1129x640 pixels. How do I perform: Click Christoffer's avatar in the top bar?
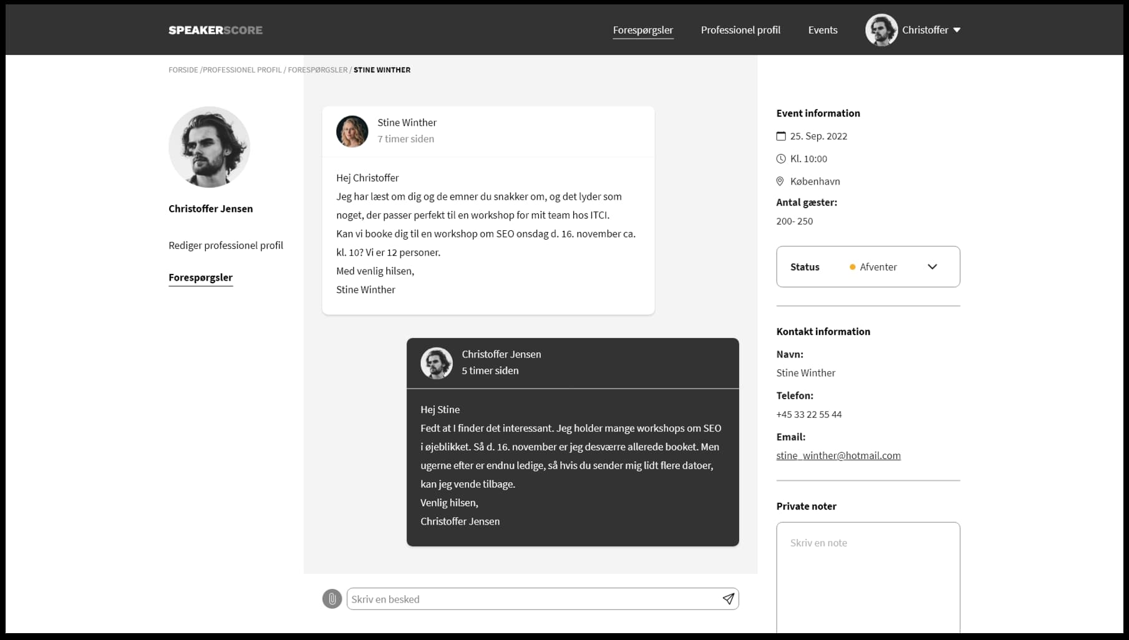tap(881, 29)
